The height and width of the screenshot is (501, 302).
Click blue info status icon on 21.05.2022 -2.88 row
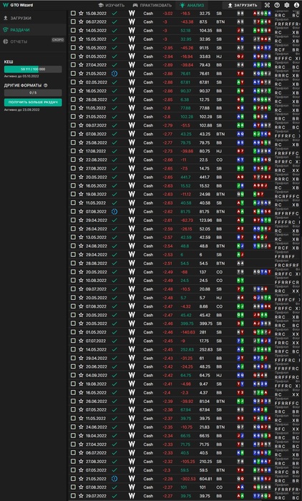click(x=115, y=74)
